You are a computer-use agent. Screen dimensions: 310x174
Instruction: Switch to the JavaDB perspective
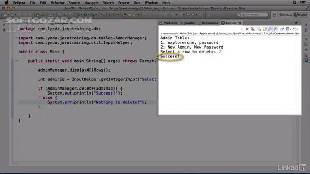(x=301, y=15)
